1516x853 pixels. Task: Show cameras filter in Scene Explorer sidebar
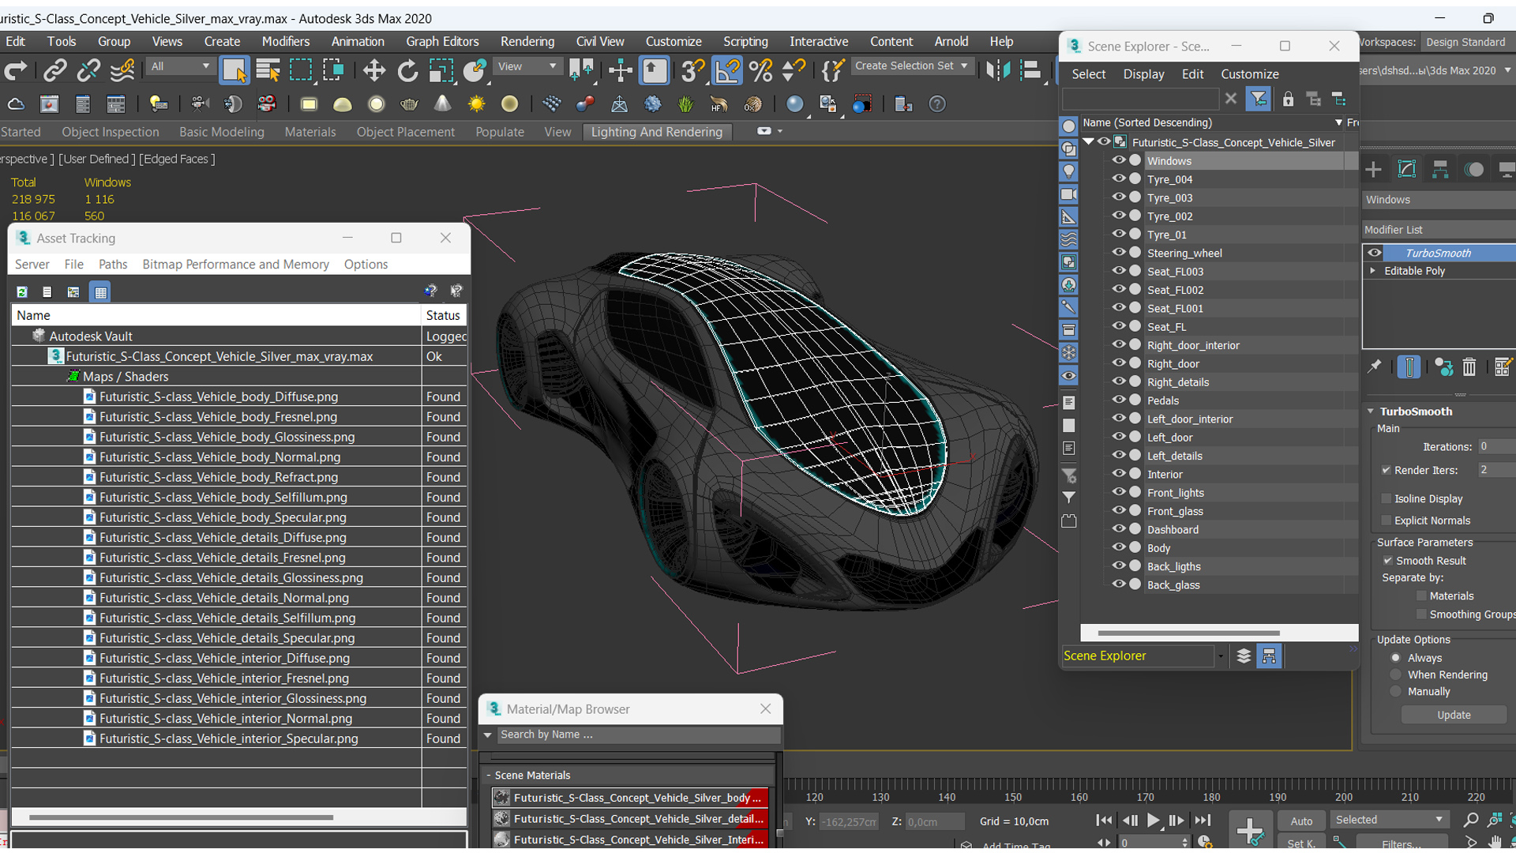pos(1068,194)
